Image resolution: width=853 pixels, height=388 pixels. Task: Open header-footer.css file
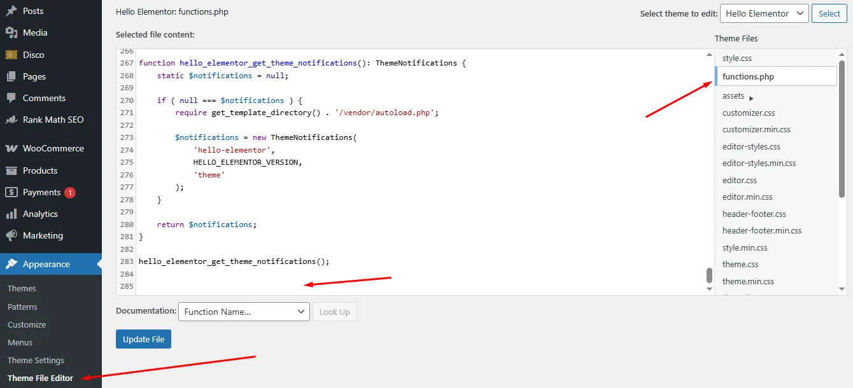coord(754,214)
